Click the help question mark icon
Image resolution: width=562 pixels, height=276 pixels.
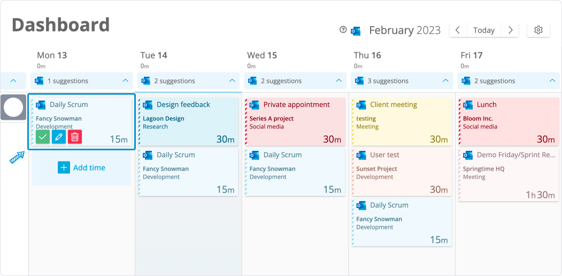click(343, 30)
